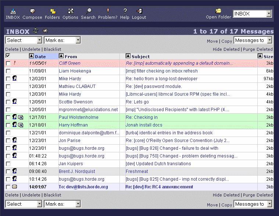This screenshot has width=279, height=216.
Task: Click the top Purge Deleted link
Action: point(258,49)
